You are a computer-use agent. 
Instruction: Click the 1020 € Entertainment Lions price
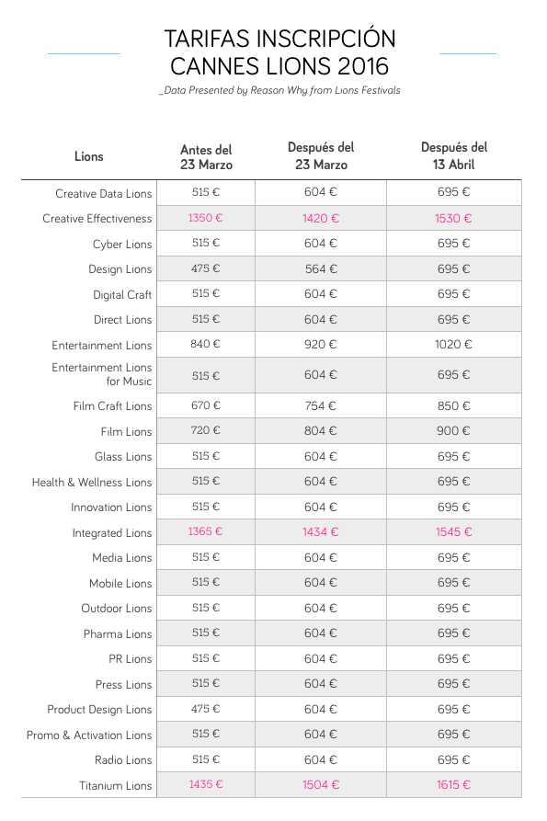[453, 345]
